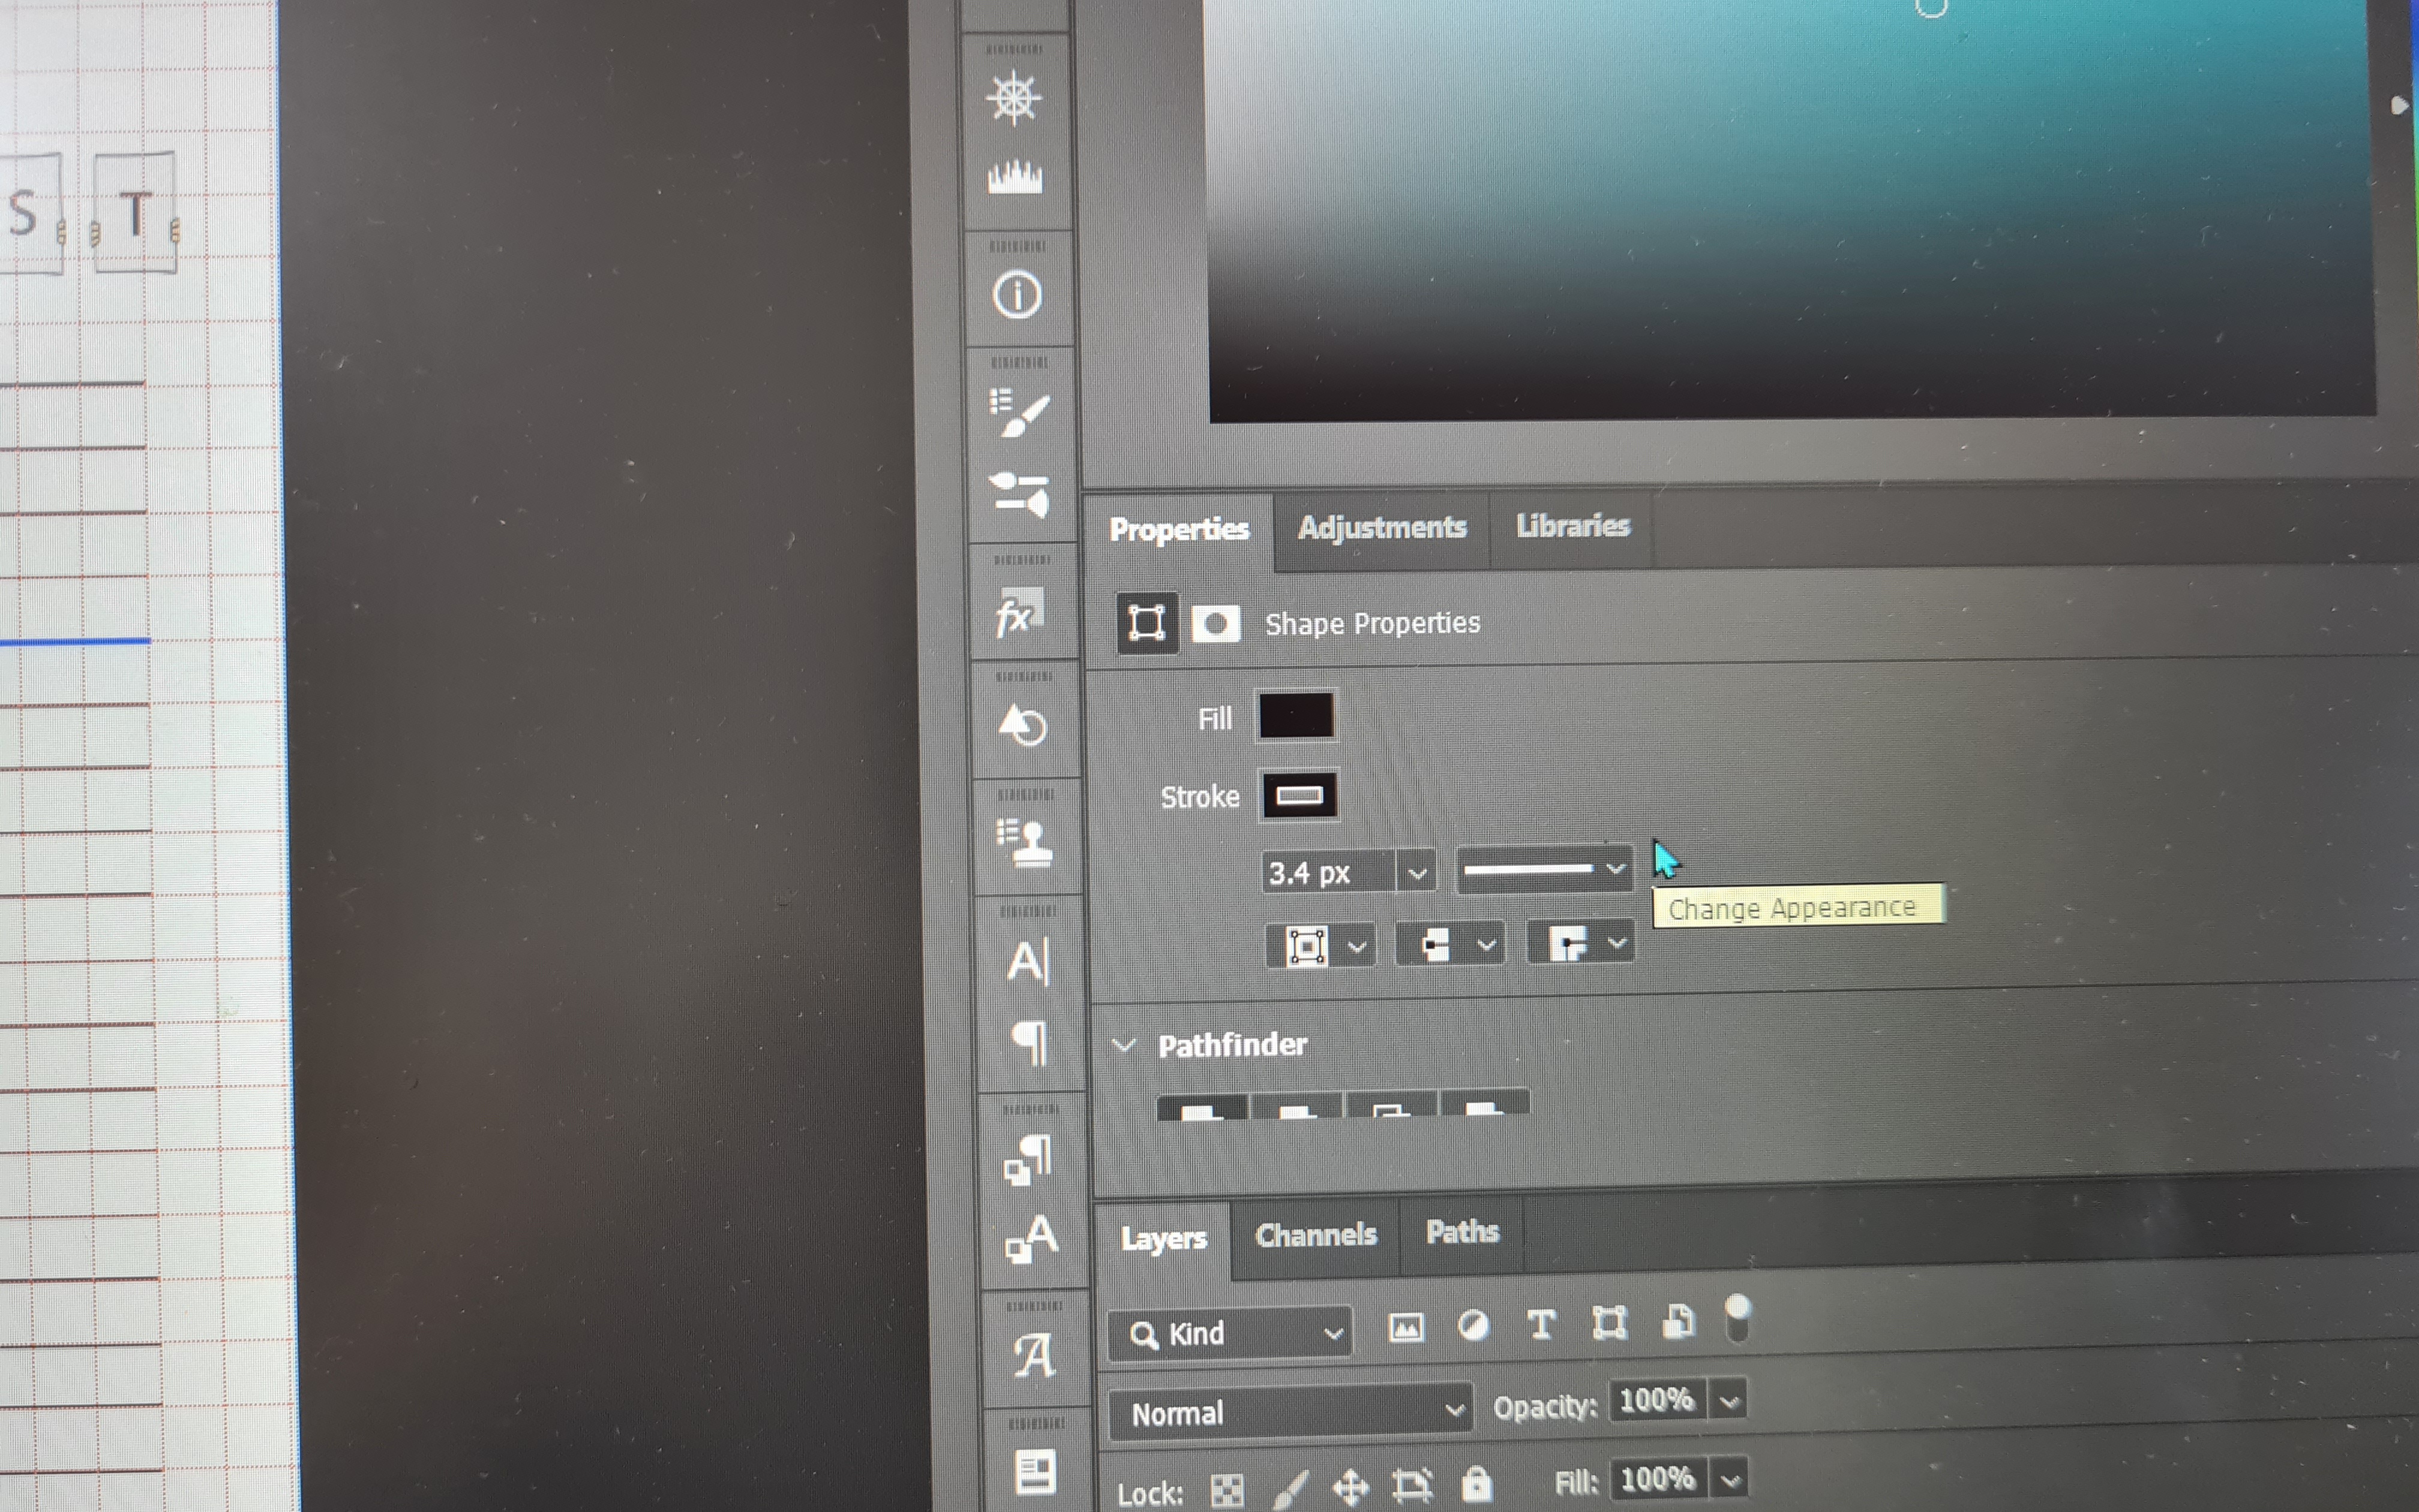Open the Styles fx panel icon
Image resolution: width=2419 pixels, height=1512 pixels.
(1019, 614)
